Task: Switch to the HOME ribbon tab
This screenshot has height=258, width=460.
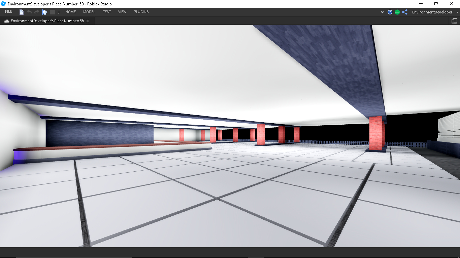Action: [x=71, y=12]
